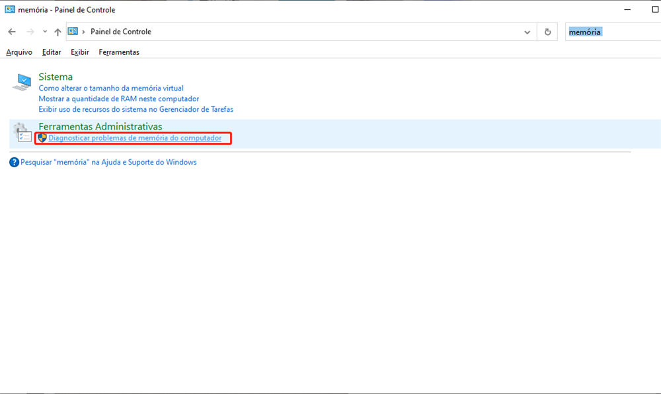Click the refresh icon next to address bar
Screen dimensions: 661x394
pos(547,31)
